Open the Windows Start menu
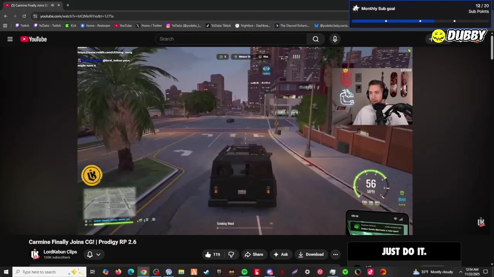 tap(6, 272)
